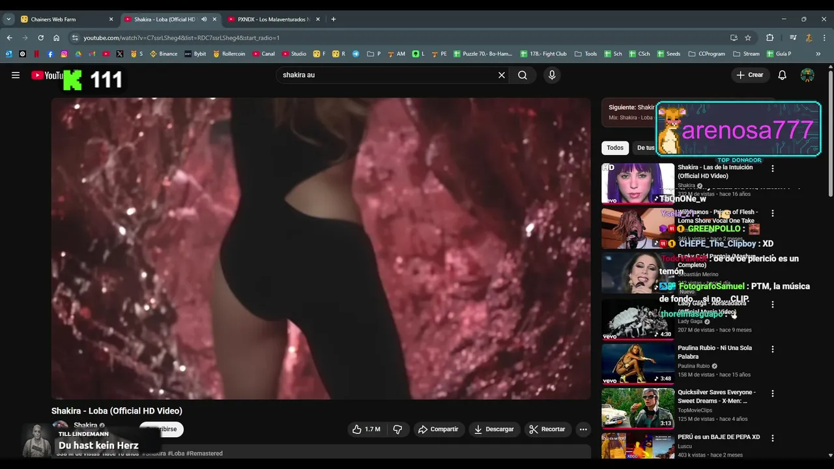Open the Facebook bookmark
Screen dimensions: 834x469
tap(50, 54)
